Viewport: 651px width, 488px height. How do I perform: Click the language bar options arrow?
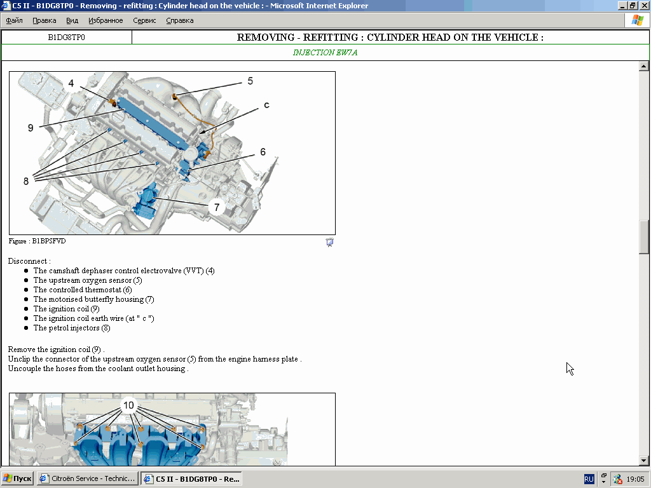[x=604, y=482]
